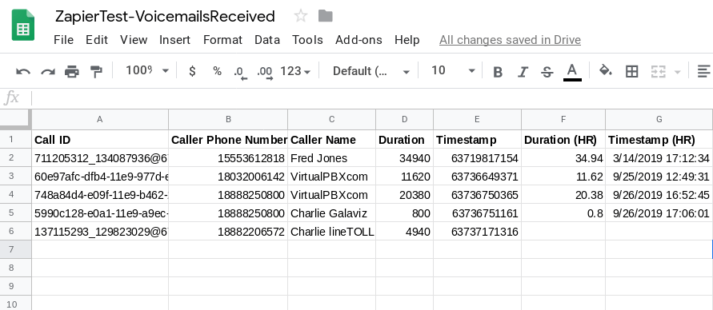Viewport: 713px width, 310px height.
Task: Click All changes saved in Drive link
Action: [510, 40]
